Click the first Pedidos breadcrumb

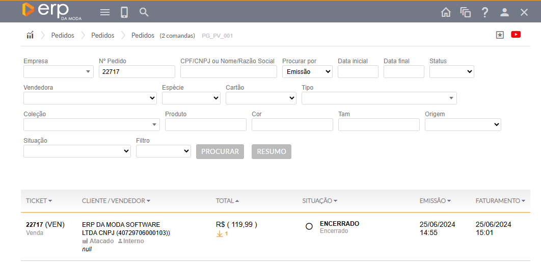[x=63, y=36]
